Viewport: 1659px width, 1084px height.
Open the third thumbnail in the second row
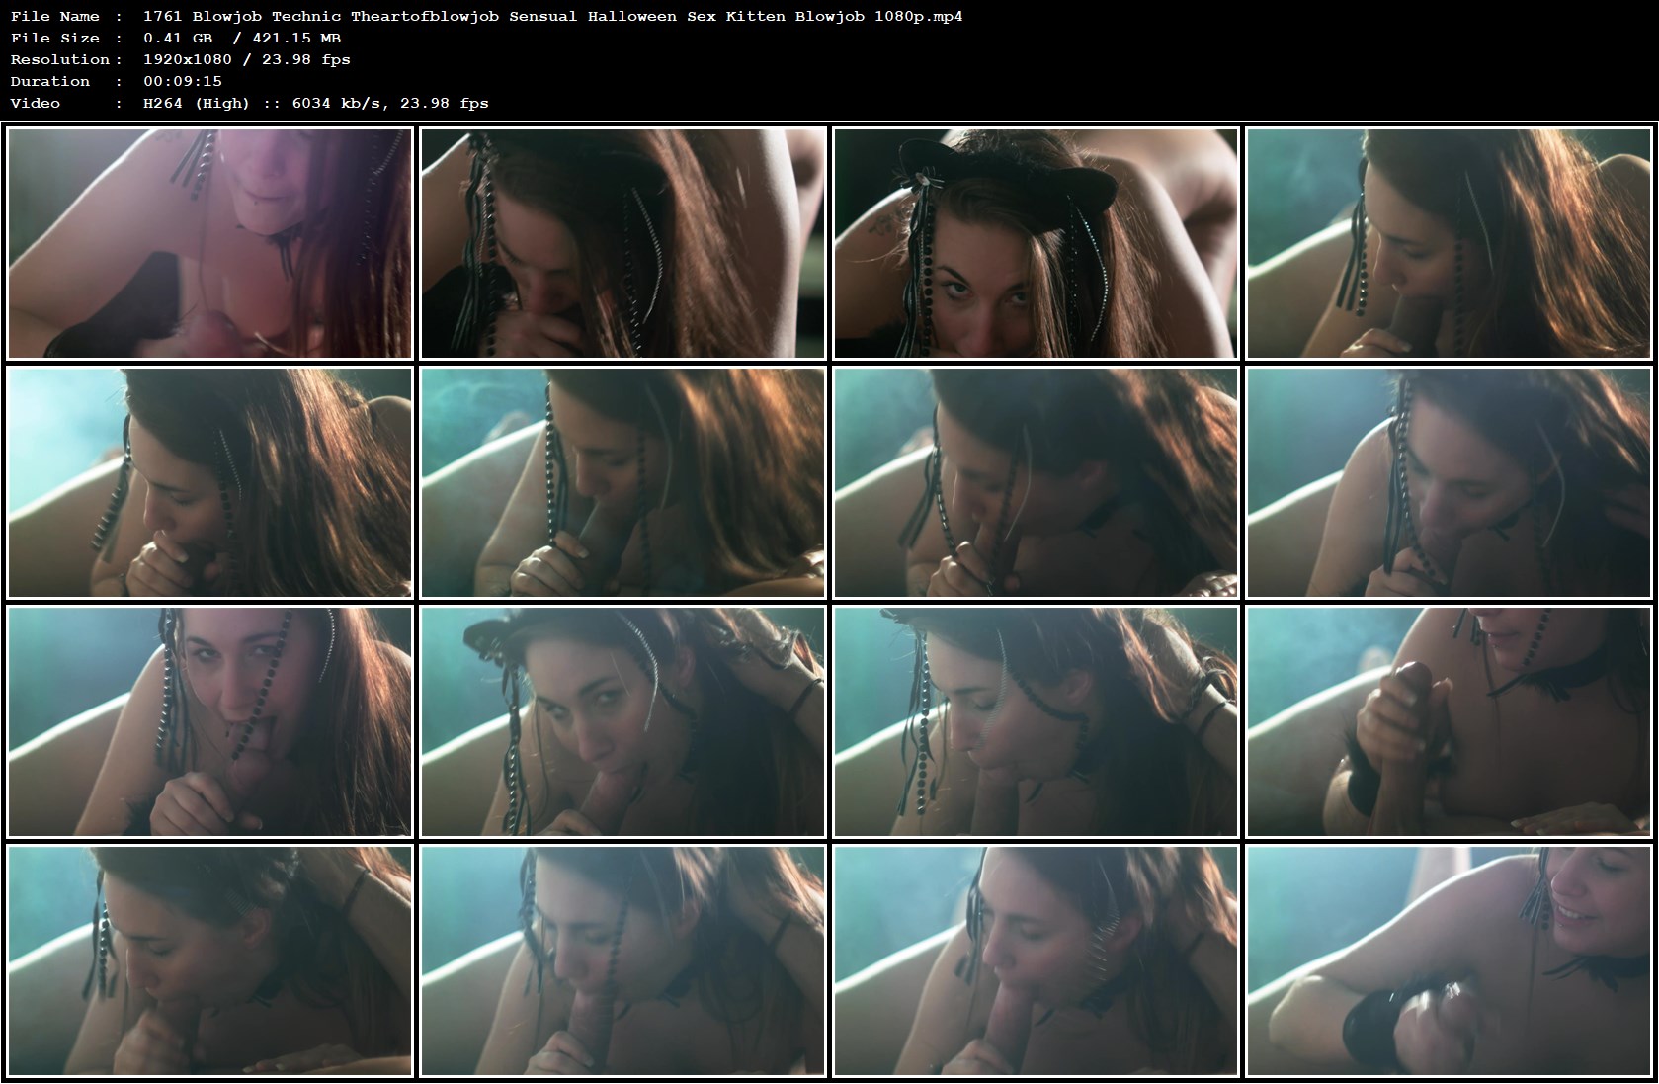click(1037, 482)
